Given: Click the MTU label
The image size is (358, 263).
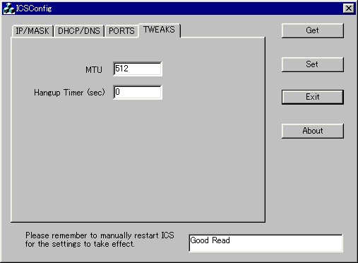Looking at the screenshot, I should coord(94,70).
